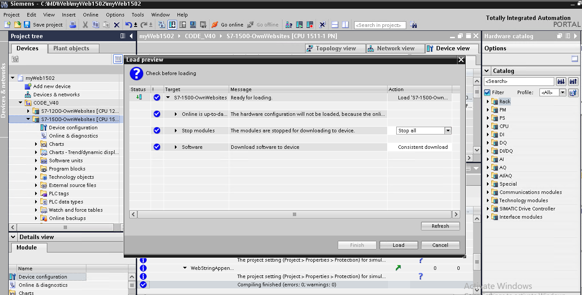Click search-down icon in Hardware catalog
The image size is (582, 295).
561,82
